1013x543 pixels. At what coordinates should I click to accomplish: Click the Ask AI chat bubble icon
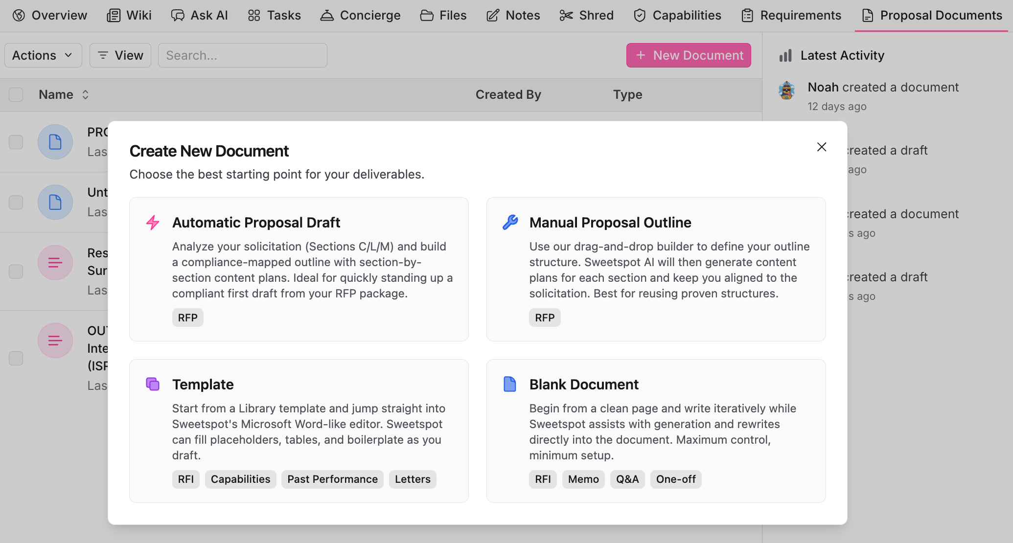click(178, 15)
